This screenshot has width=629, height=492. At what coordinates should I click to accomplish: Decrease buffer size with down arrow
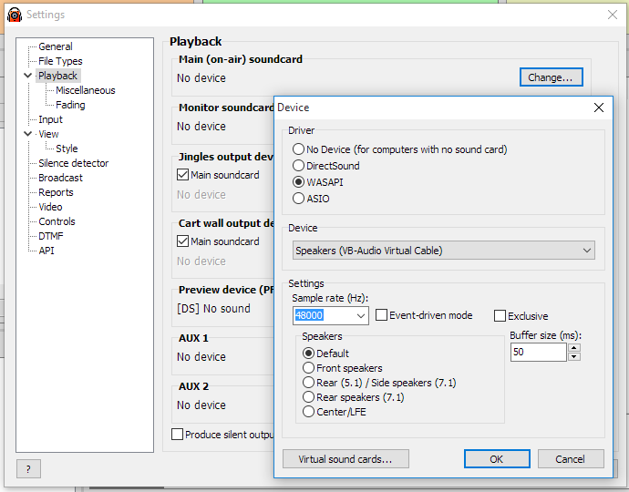[574, 356]
